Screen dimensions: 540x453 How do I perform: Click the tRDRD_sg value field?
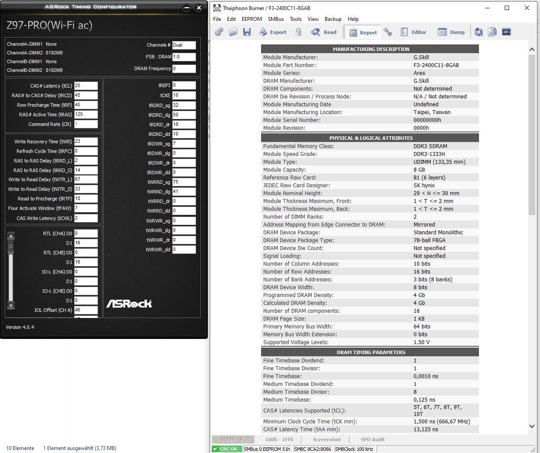[184, 105]
